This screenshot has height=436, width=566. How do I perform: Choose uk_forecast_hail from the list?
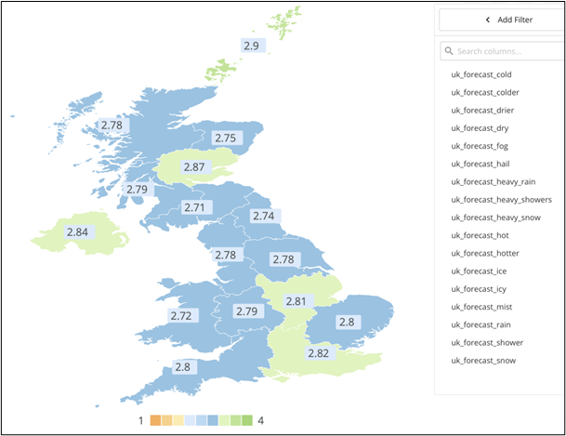(x=480, y=164)
